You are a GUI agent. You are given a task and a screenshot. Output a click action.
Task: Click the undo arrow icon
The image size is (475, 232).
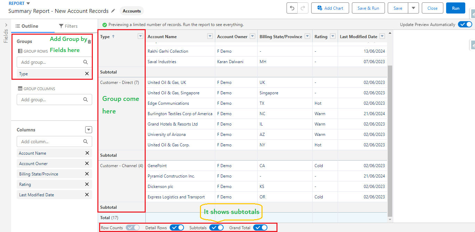(292, 8)
